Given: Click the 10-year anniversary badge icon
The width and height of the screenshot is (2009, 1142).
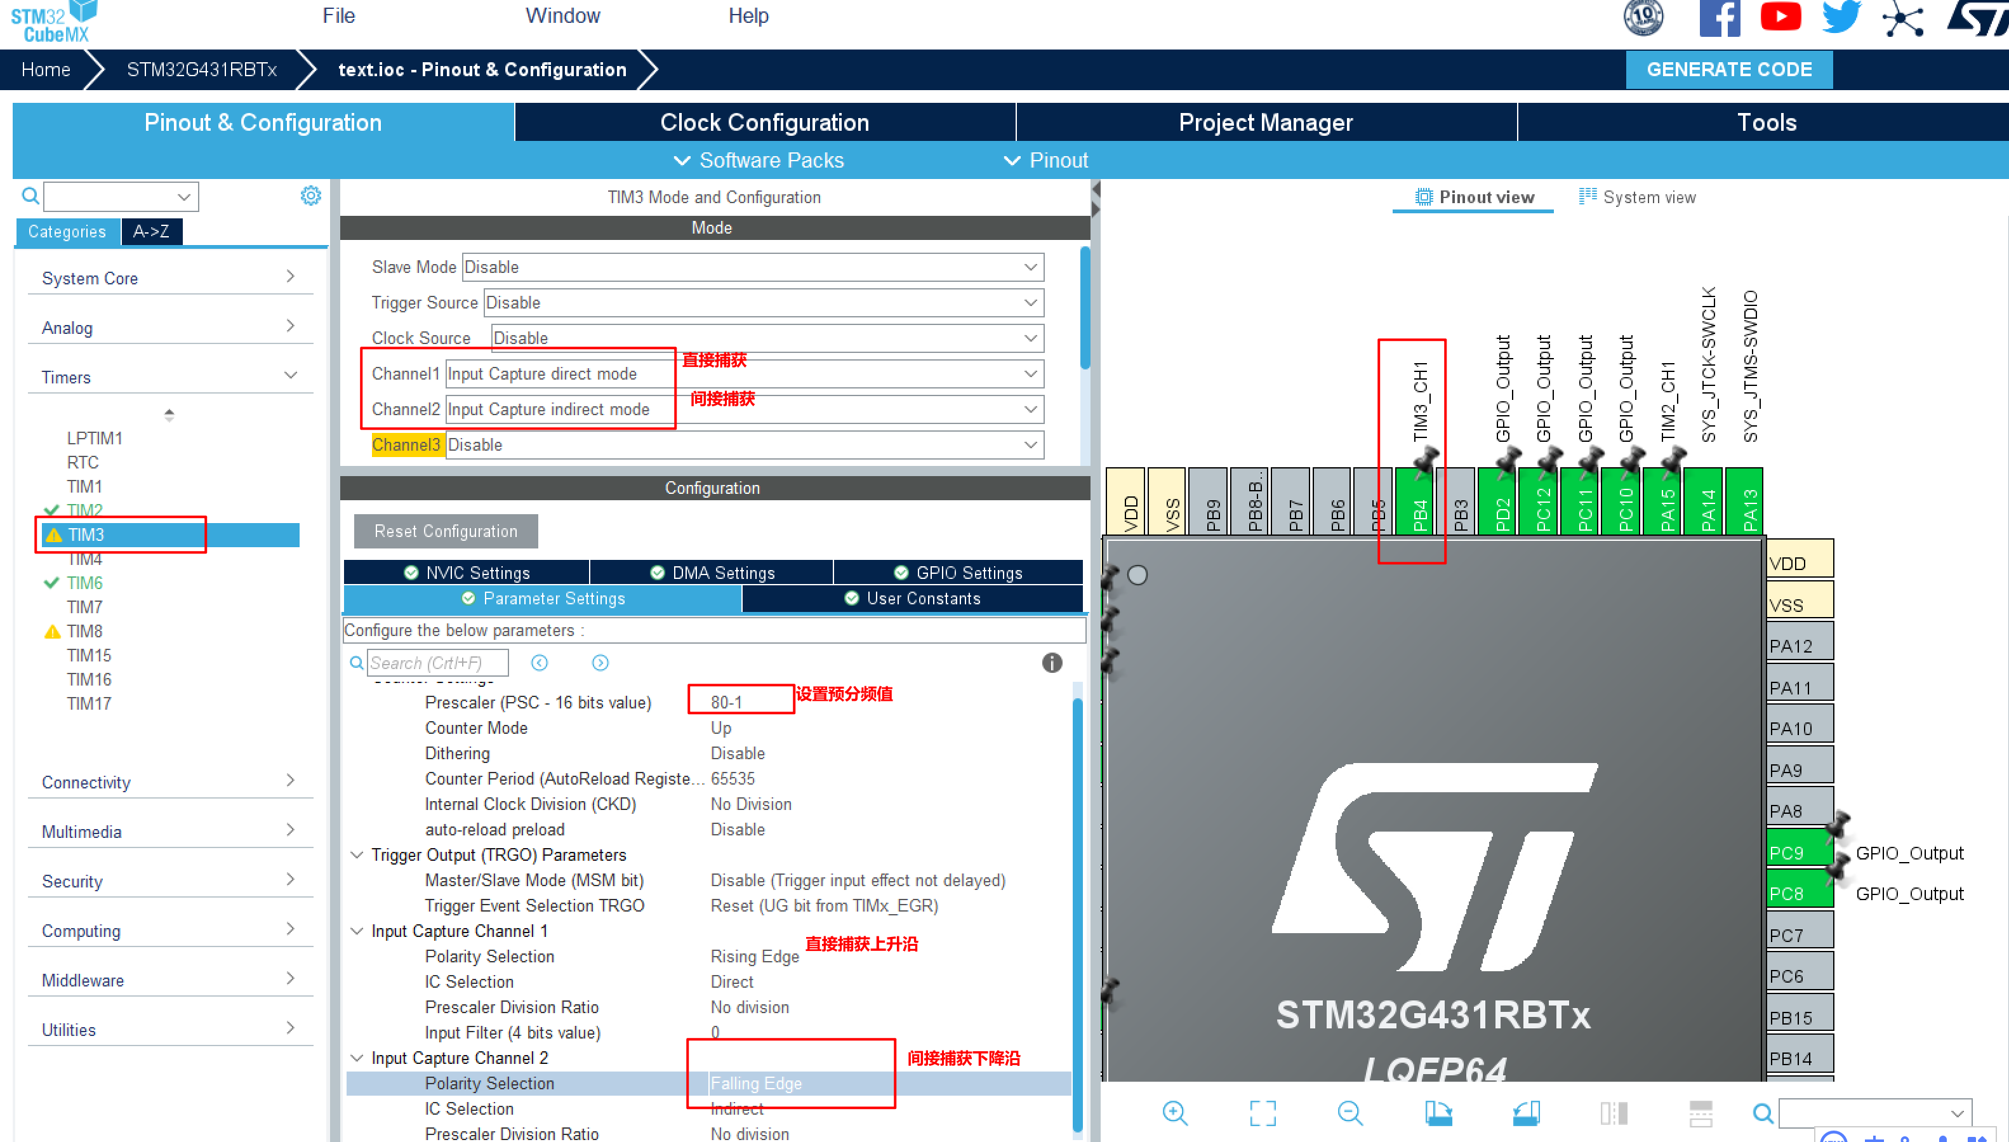Looking at the screenshot, I should pos(1643,17).
